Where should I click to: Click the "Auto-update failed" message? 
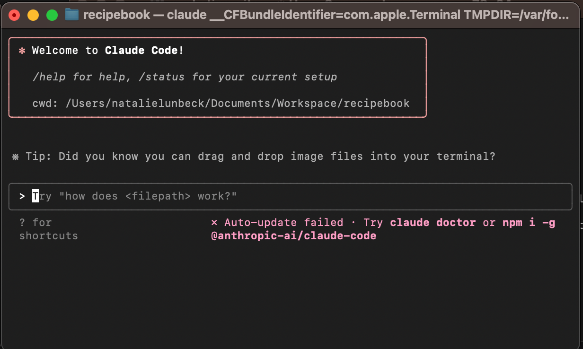283,222
